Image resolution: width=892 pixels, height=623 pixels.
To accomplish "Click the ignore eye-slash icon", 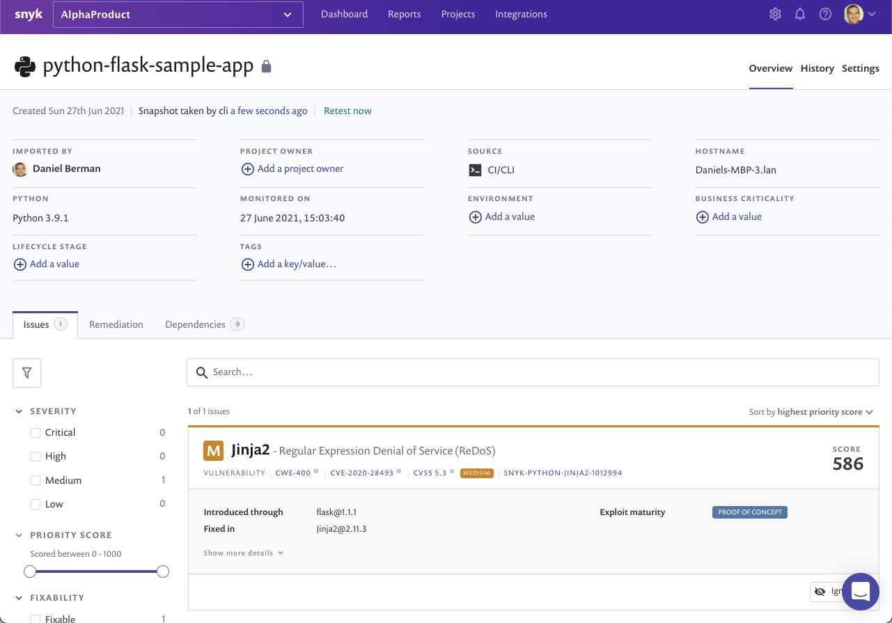I will pos(820,592).
